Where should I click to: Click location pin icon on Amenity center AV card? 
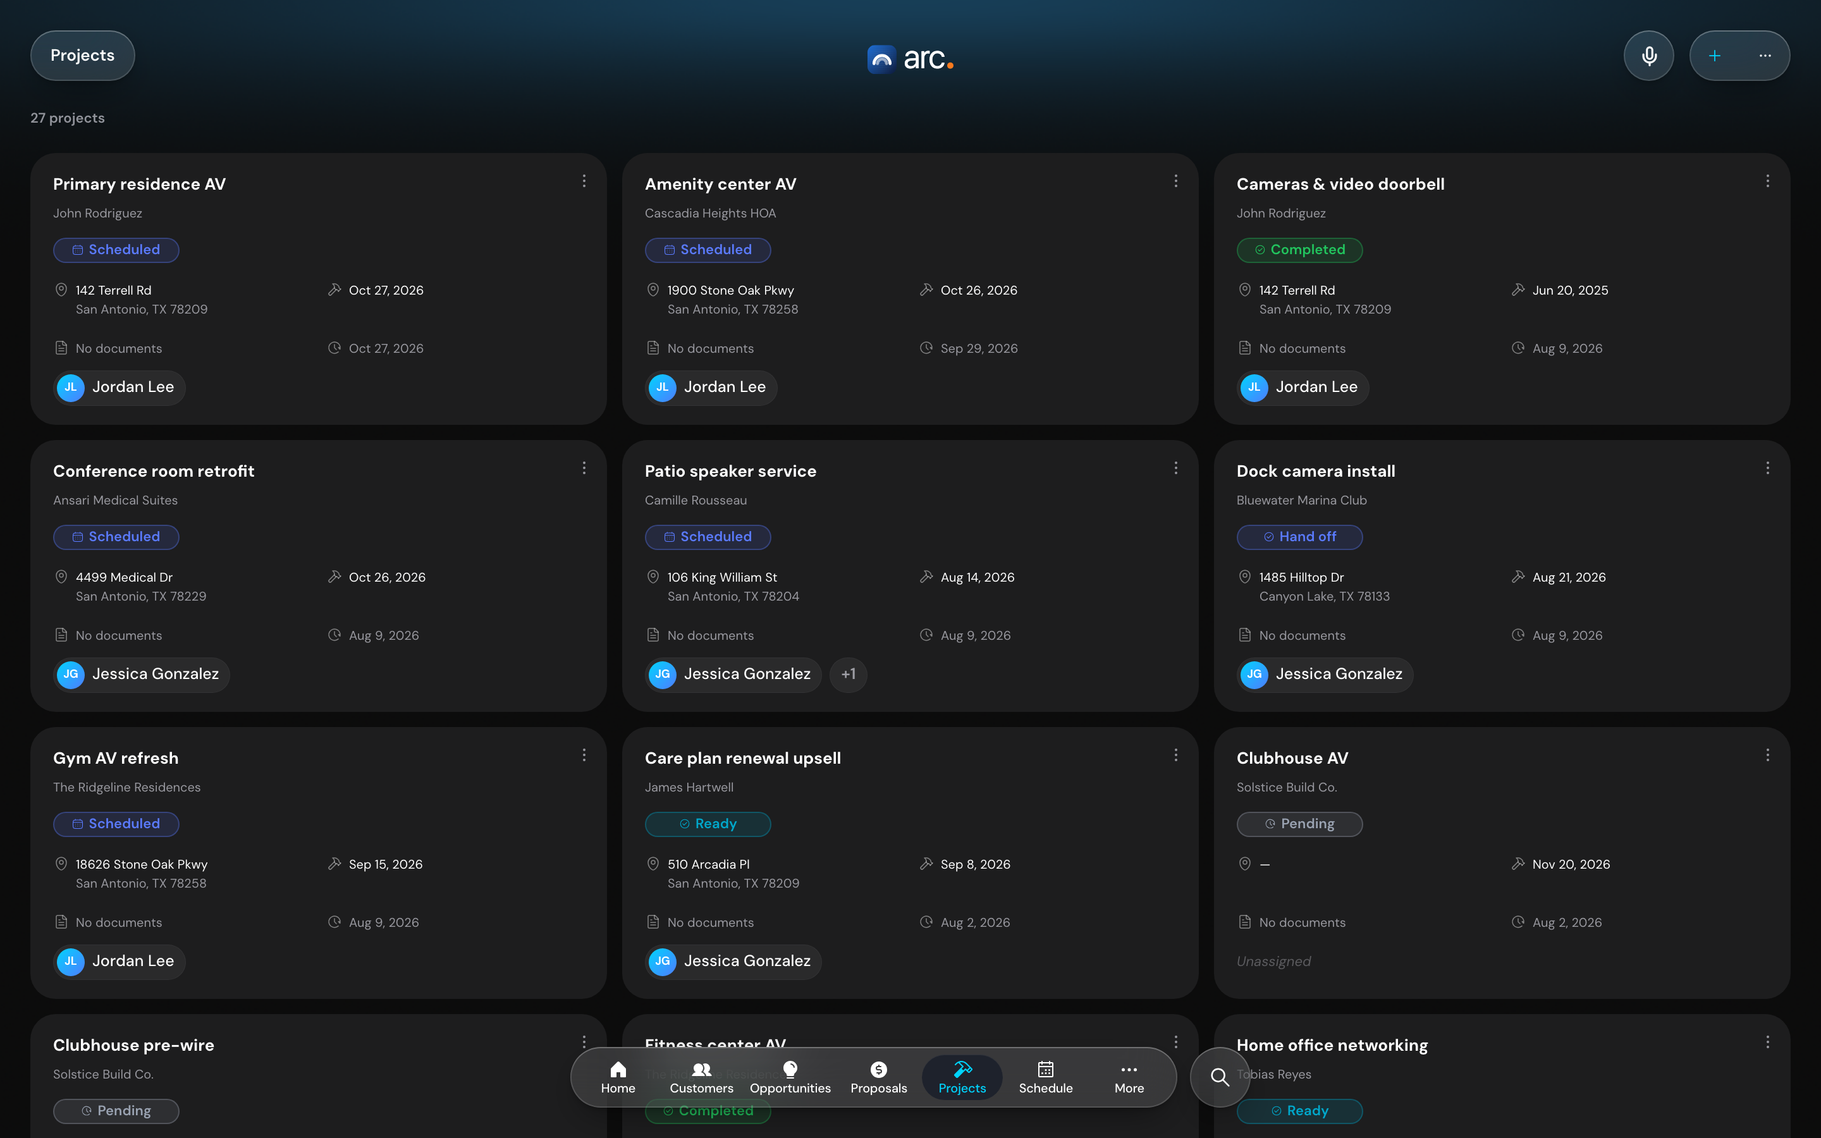653,290
